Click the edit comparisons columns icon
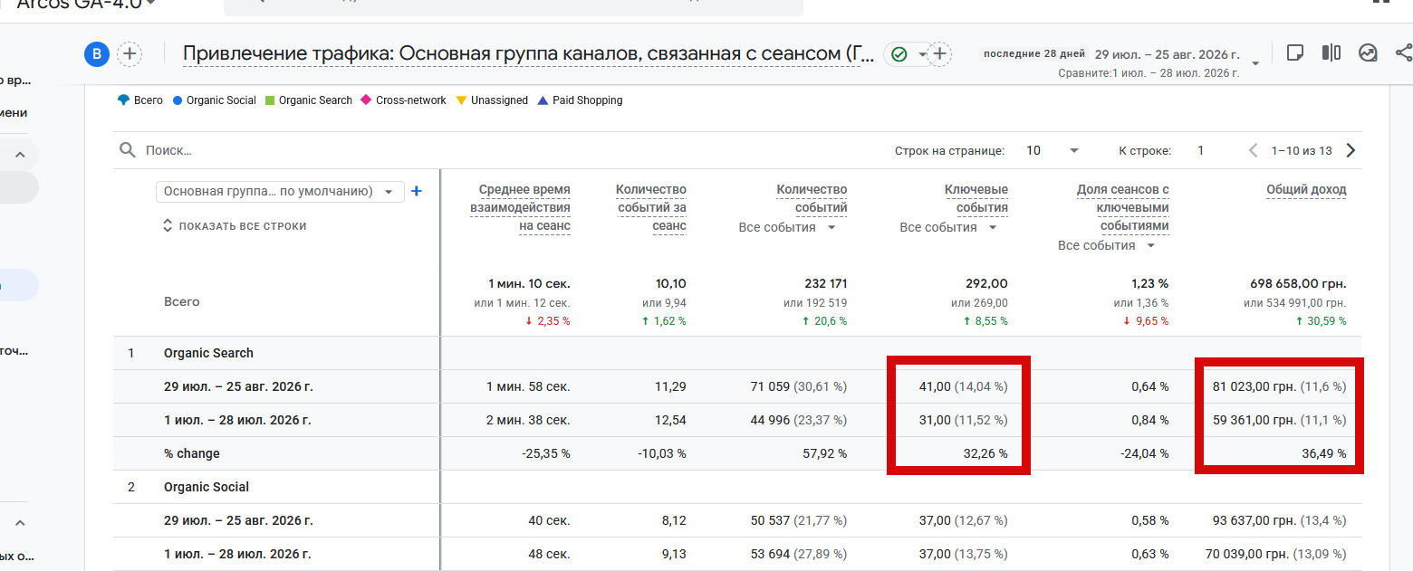 pyautogui.click(x=1331, y=52)
